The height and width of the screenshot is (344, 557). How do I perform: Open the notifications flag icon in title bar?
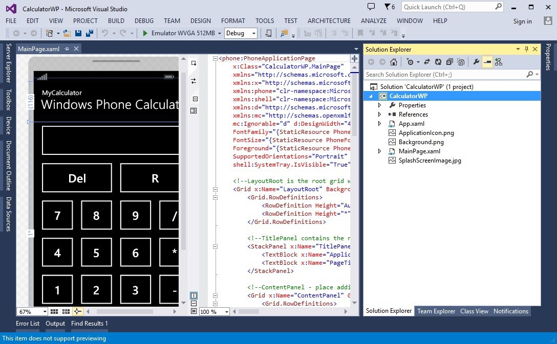pyautogui.click(x=389, y=7)
